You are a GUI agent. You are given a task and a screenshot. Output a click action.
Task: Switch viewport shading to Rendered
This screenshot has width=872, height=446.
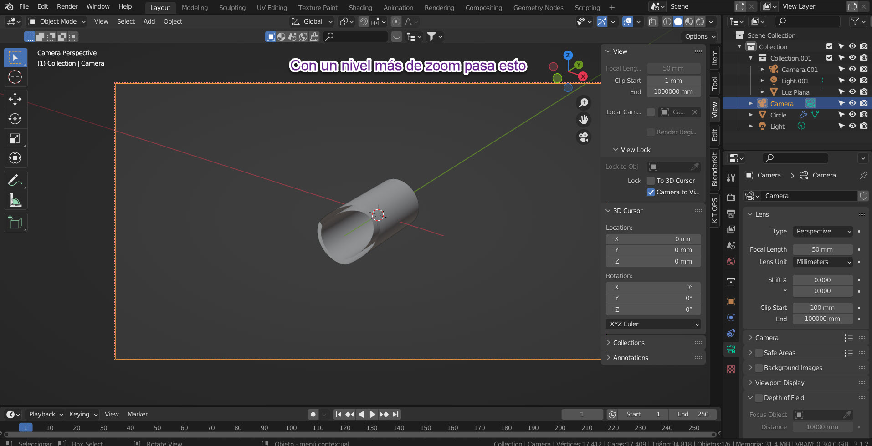700,21
